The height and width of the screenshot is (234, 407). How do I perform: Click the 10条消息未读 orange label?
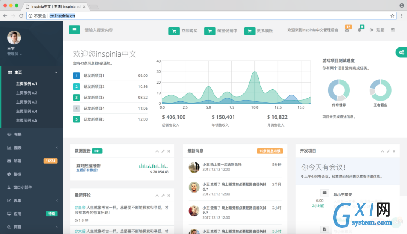pyautogui.click(x=270, y=151)
